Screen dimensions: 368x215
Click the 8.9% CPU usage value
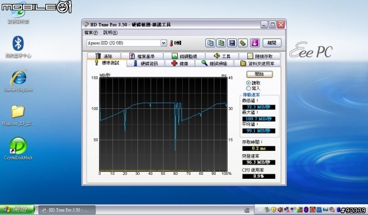pos(259,177)
